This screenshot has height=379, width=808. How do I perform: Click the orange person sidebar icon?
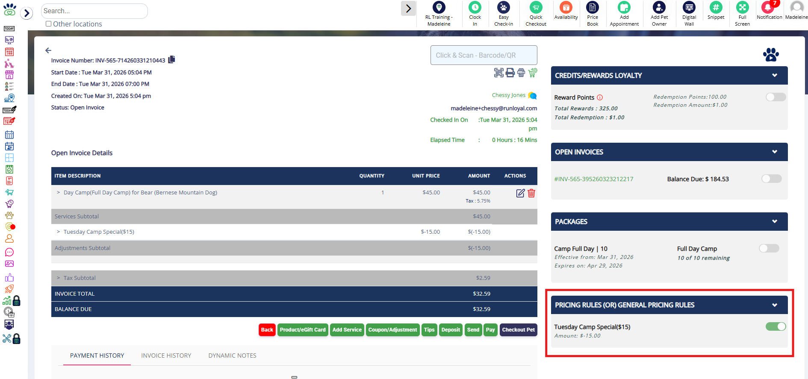[9, 238]
